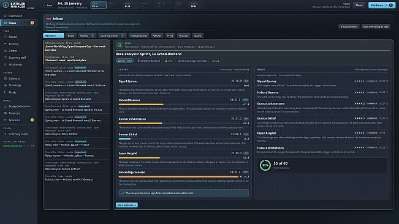Open the Rivals flag icon
The height and width of the screenshot is (224, 399).
[6, 92]
